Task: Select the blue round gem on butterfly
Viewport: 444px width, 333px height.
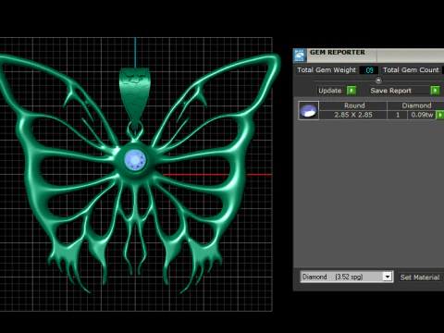Action: pyautogui.click(x=135, y=160)
